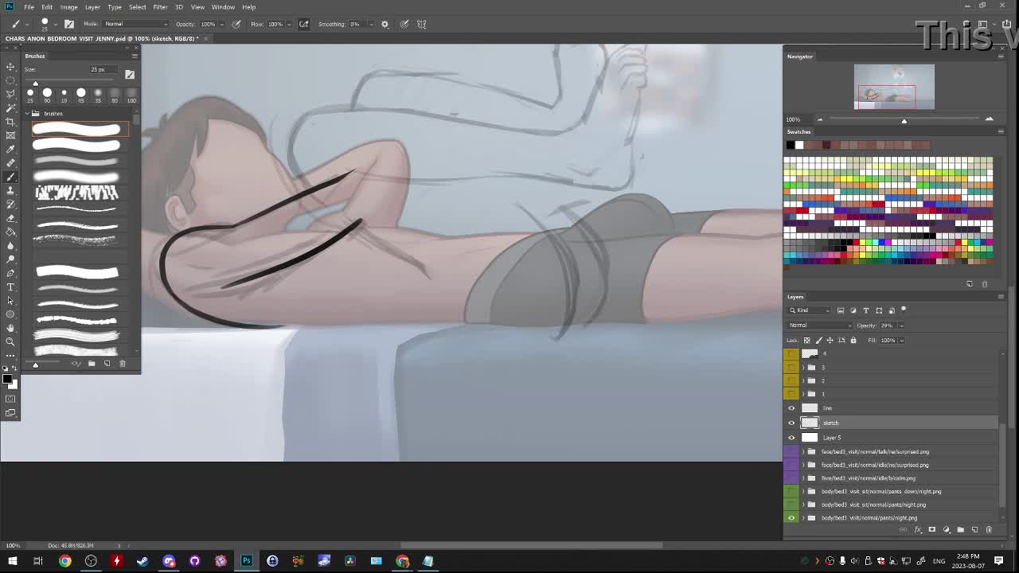Viewport: 1019px width, 573px height.
Task: Open the Window menu
Action: click(x=223, y=7)
